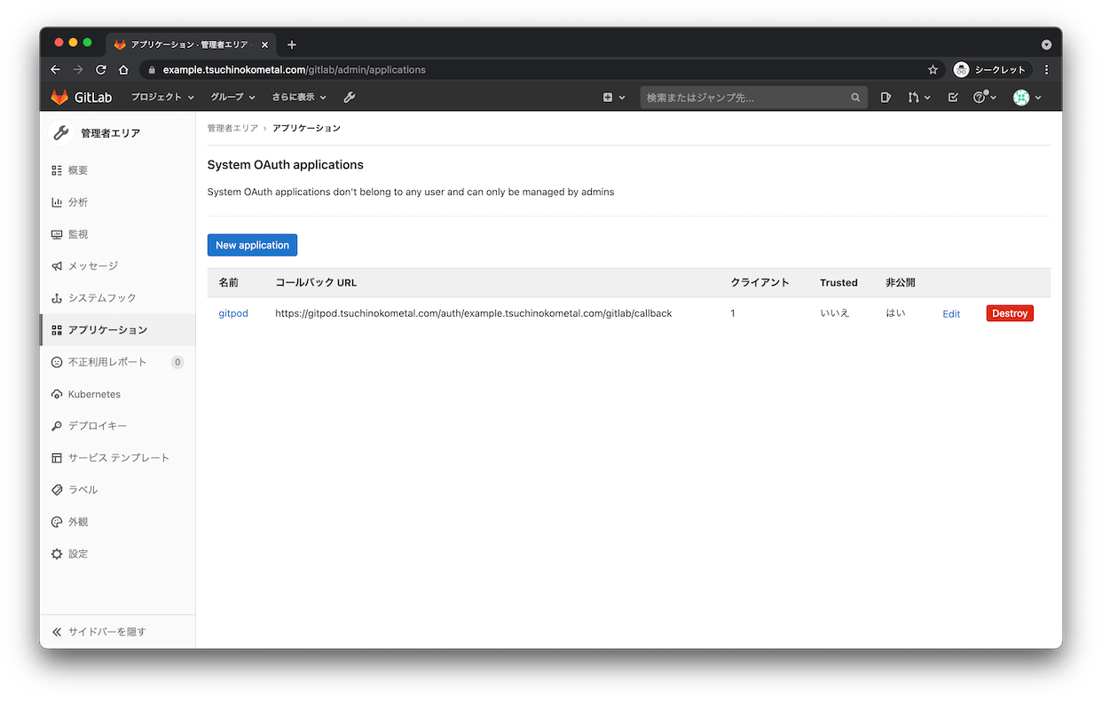Open 監視 (Monitoring) in the sidebar
The width and height of the screenshot is (1102, 701).
point(77,233)
